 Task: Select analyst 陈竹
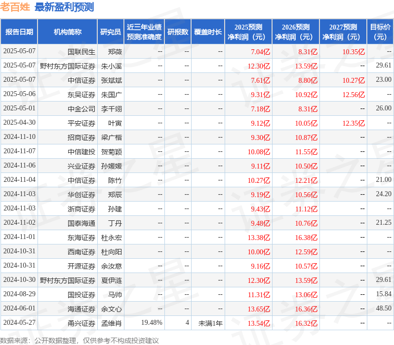115,181
